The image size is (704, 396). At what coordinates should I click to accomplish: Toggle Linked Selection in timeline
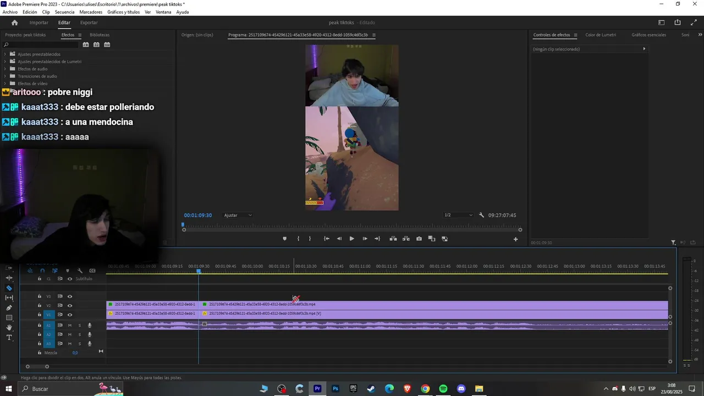(55, 271)
